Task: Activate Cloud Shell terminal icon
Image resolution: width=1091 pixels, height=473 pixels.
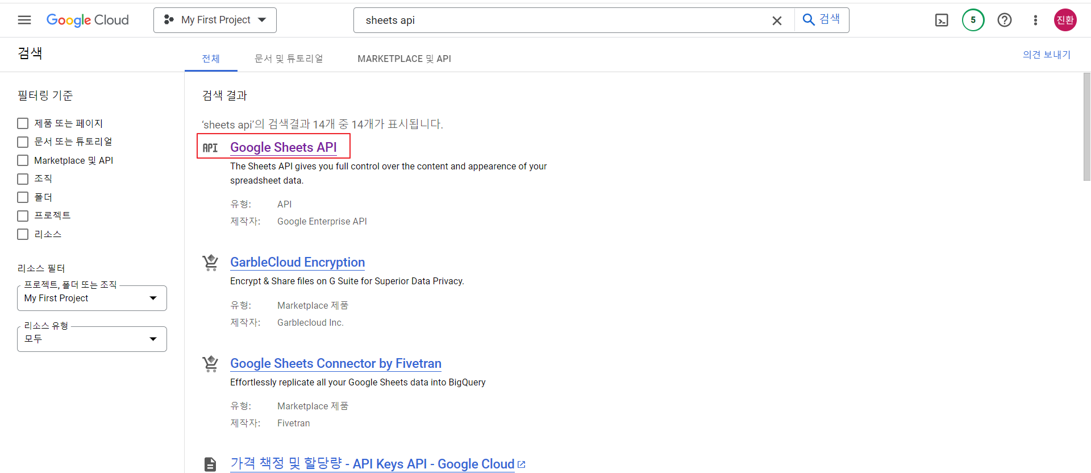Action: click(x=942, y=20)
